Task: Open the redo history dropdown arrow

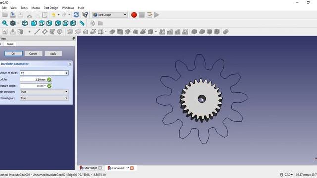Action: tap(69, 15)
